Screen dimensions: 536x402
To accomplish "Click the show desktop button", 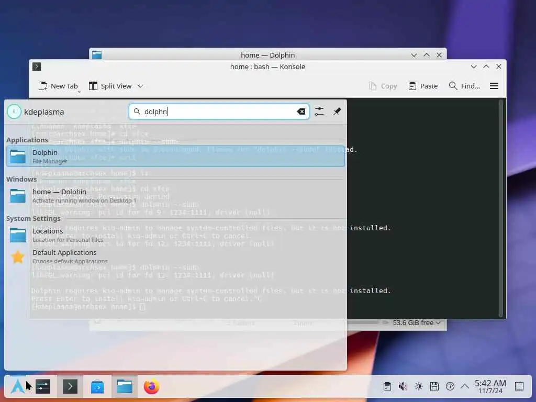I will [519, 387].
